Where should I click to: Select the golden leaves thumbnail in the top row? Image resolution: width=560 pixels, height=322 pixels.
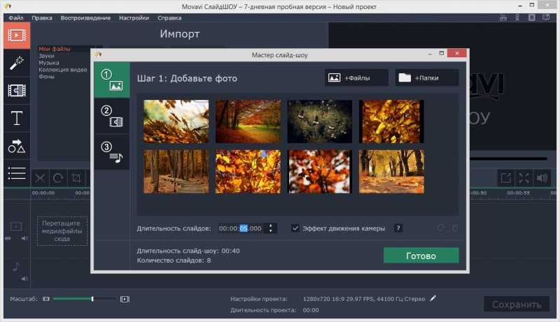(x=391, y=122)
